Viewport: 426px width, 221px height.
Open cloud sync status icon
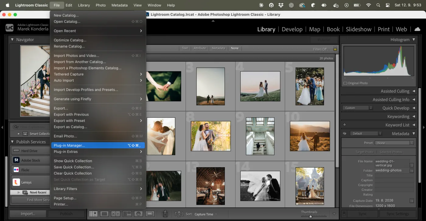point(417,29)
